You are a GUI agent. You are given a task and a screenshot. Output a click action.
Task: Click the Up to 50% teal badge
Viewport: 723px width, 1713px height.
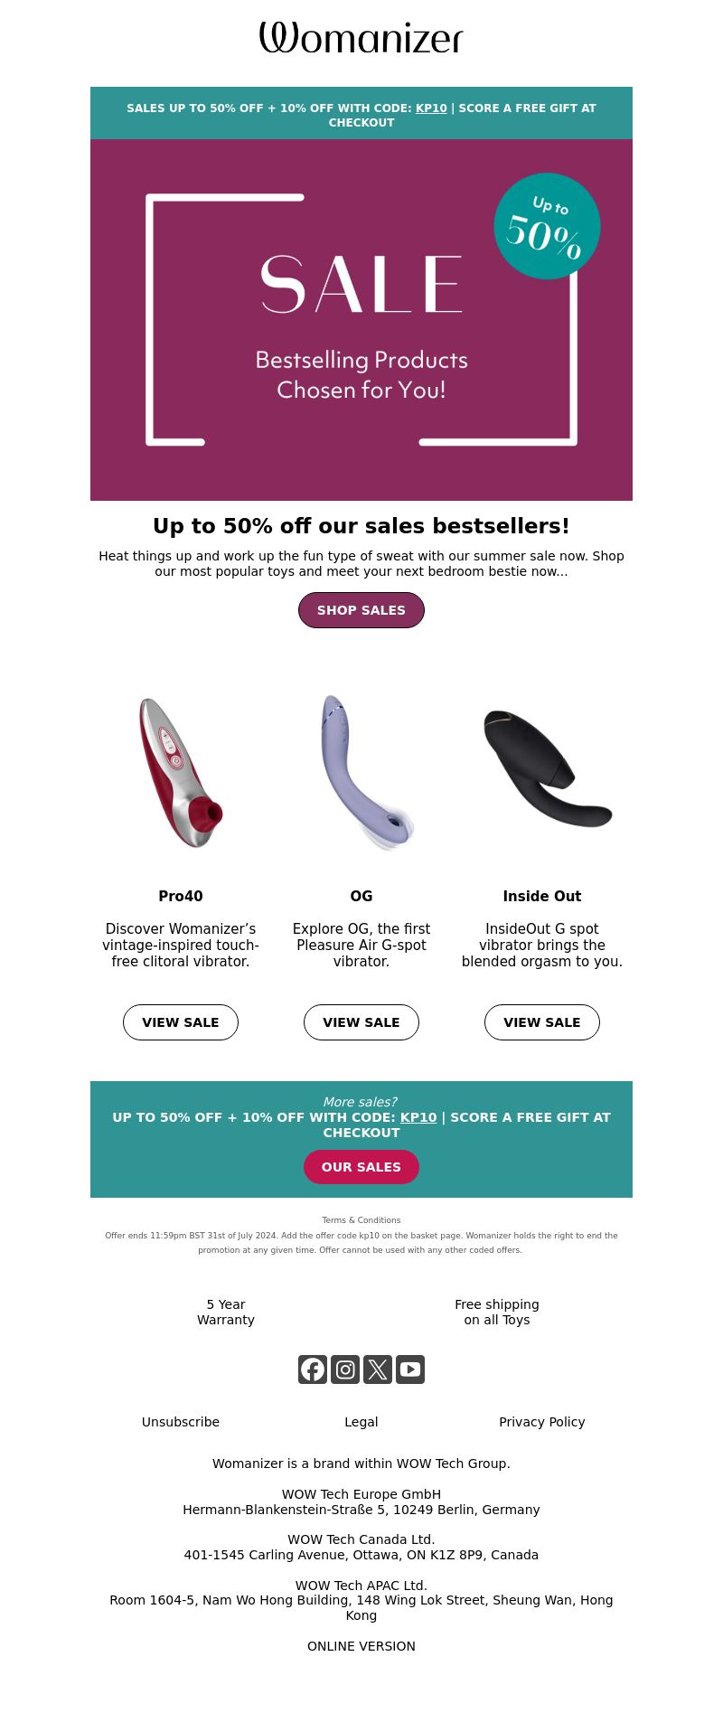(547, 226)
